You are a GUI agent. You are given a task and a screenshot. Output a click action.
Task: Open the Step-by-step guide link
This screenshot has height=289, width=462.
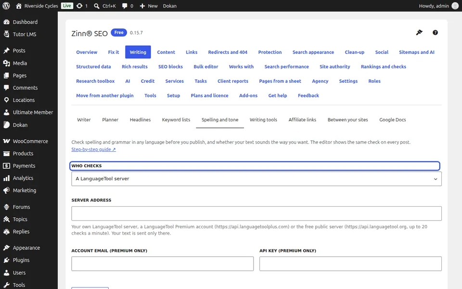93,149
